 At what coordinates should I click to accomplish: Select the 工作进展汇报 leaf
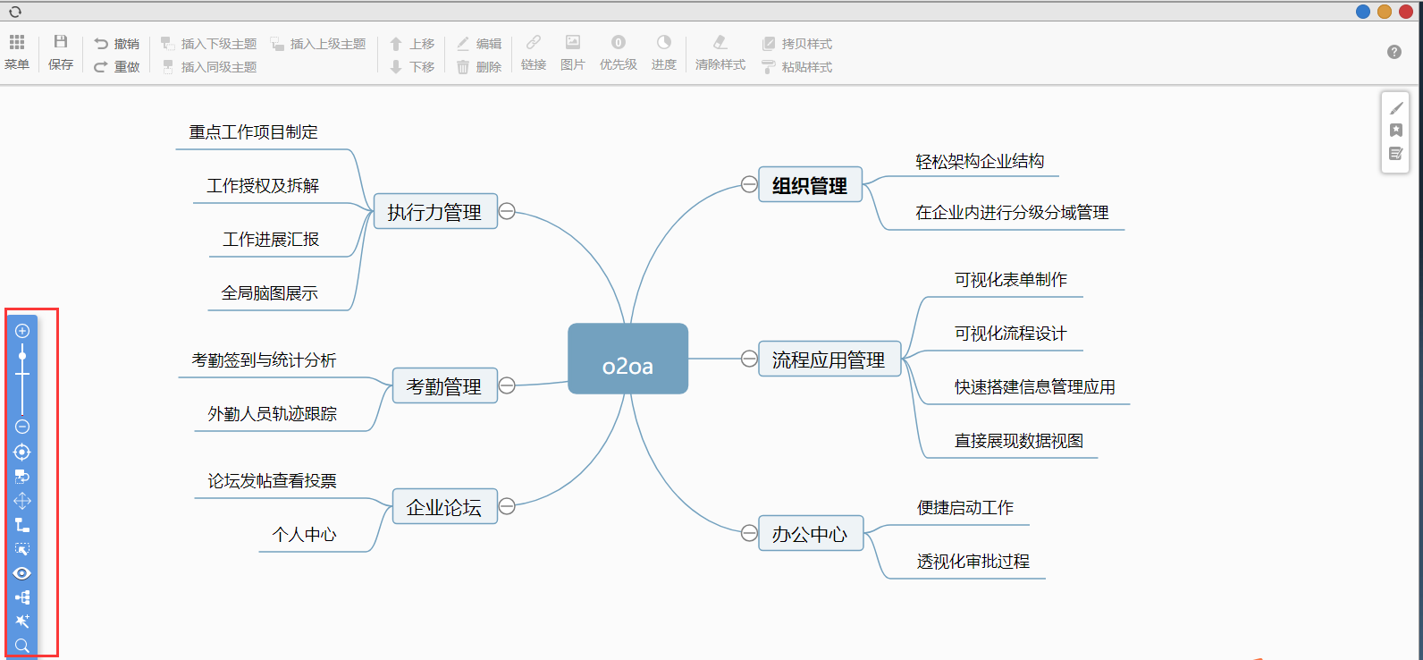271,240
